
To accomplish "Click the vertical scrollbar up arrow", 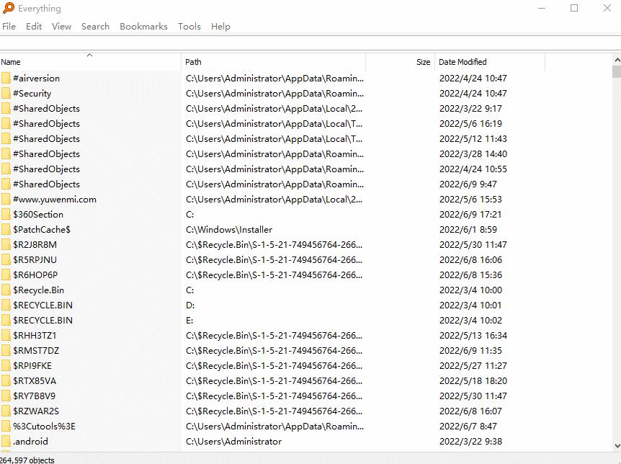I will point(617,60).
